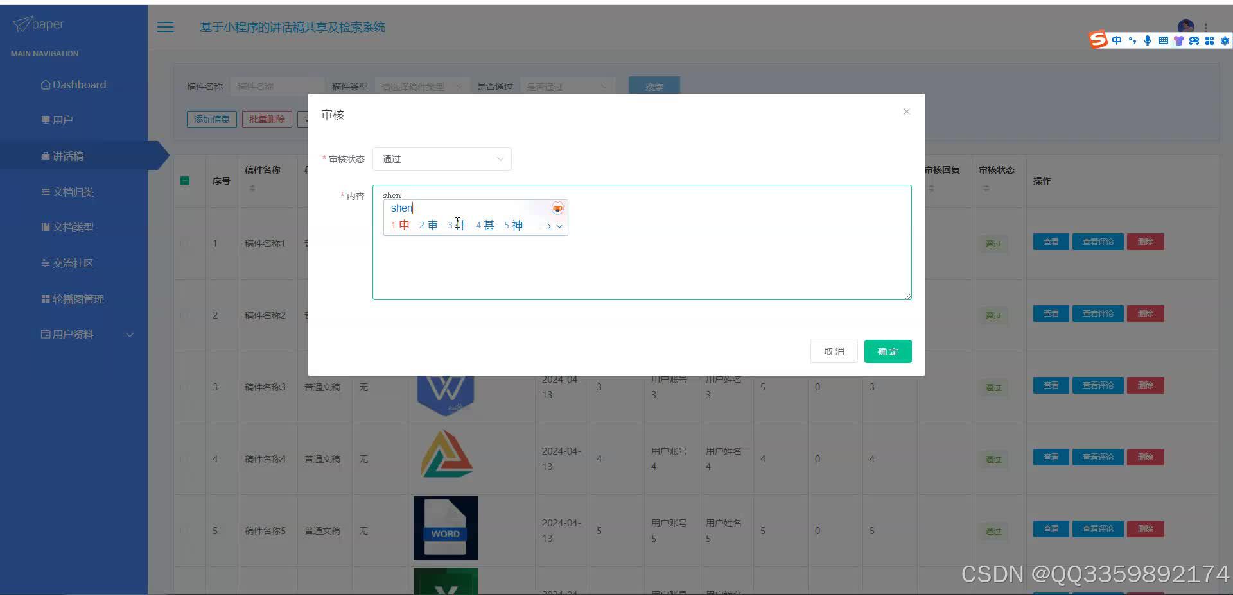Click the last IME toolbar assistant icon
The width and height of the screenshot is (1233, 595).
[x=1225, y=40]
